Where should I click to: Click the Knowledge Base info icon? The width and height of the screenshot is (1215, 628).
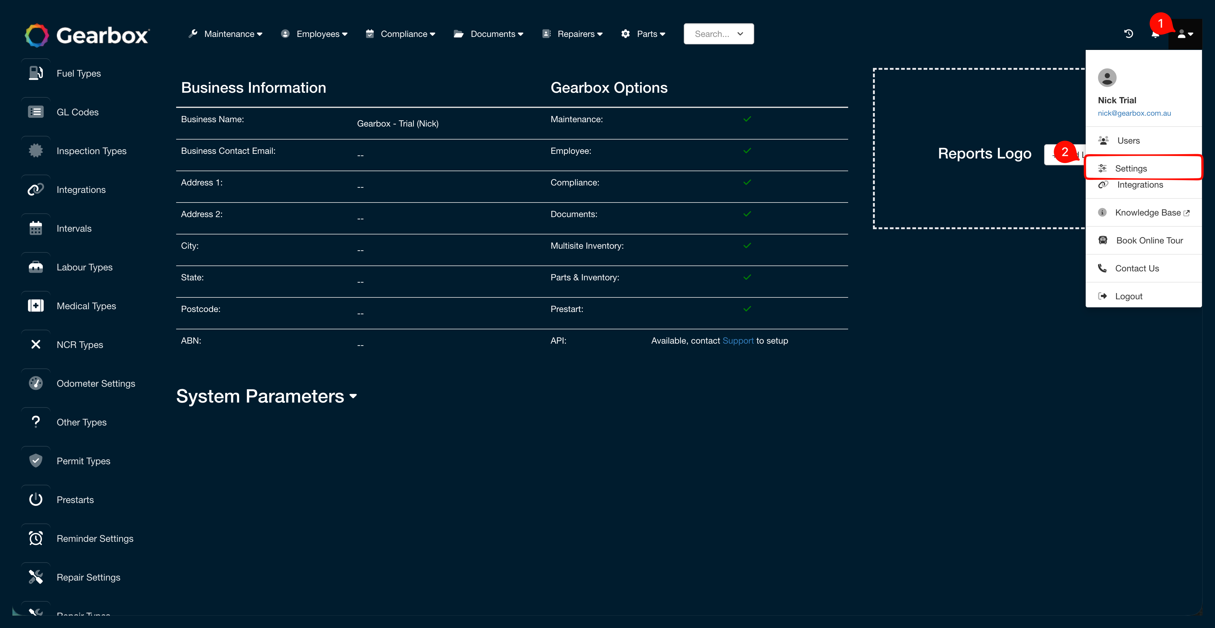coord(1102,212)
